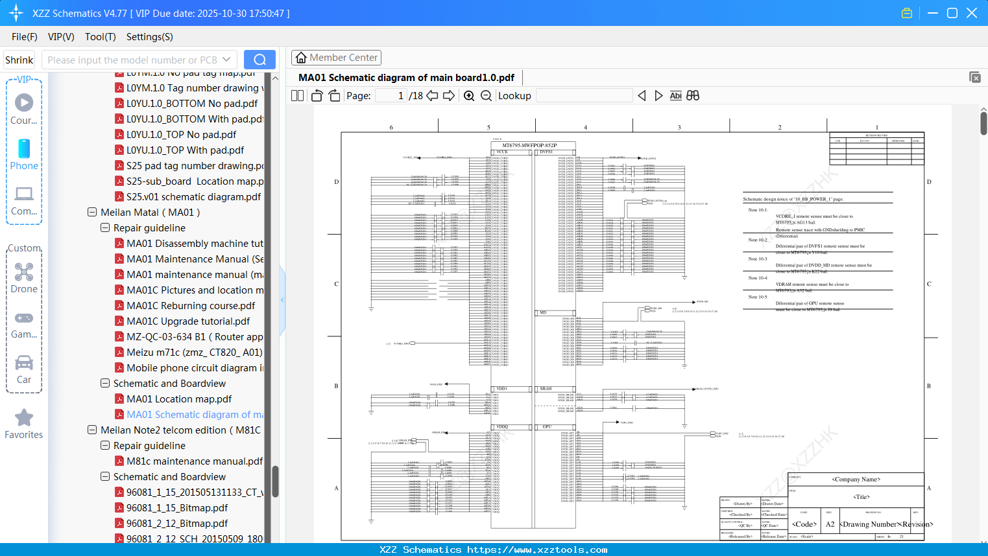Click the Shrink button
Screen dimensions: 988x556
(x=19, y=60)
